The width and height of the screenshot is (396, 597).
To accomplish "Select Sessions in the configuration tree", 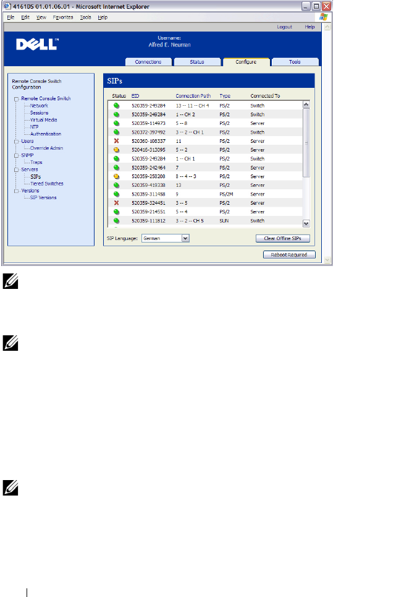I will click(x=39, y=113).
